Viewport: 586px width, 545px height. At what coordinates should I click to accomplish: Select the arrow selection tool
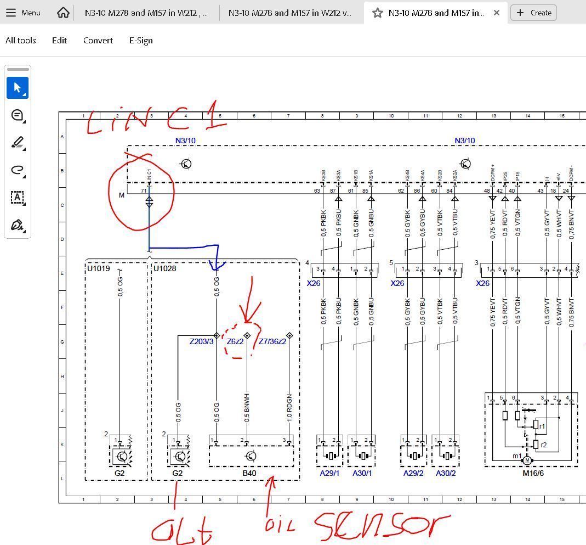(17, 88)
